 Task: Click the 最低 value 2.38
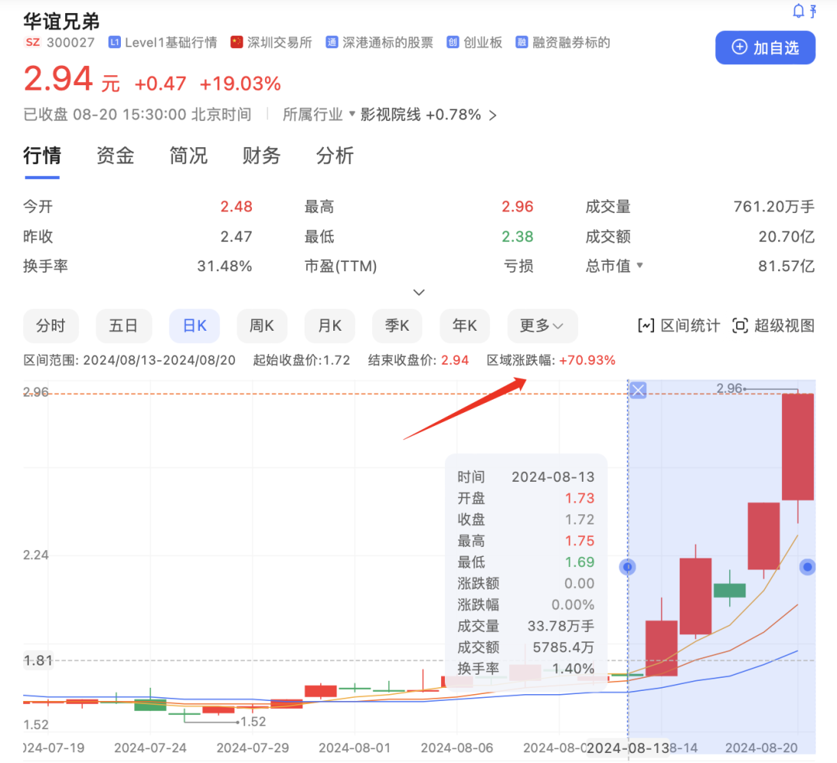(x=517, y=236)
